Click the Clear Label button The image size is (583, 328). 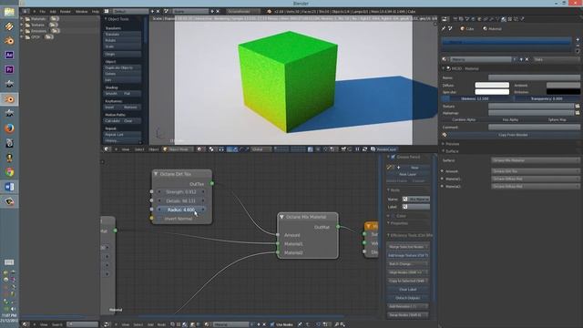pyautogui.click(x=408, y=290)
